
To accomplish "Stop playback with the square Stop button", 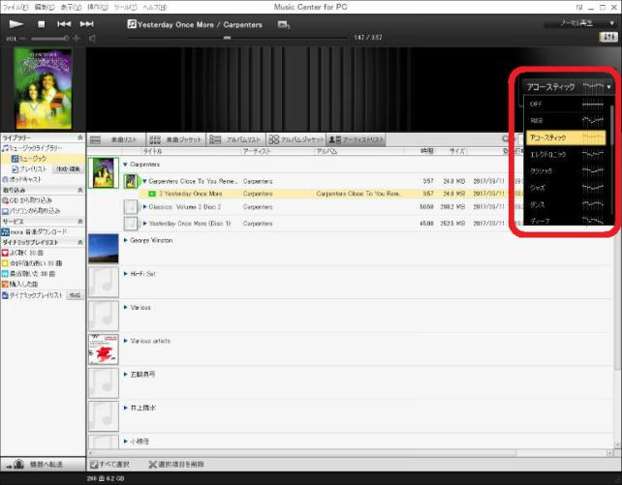I will point(41,24).
